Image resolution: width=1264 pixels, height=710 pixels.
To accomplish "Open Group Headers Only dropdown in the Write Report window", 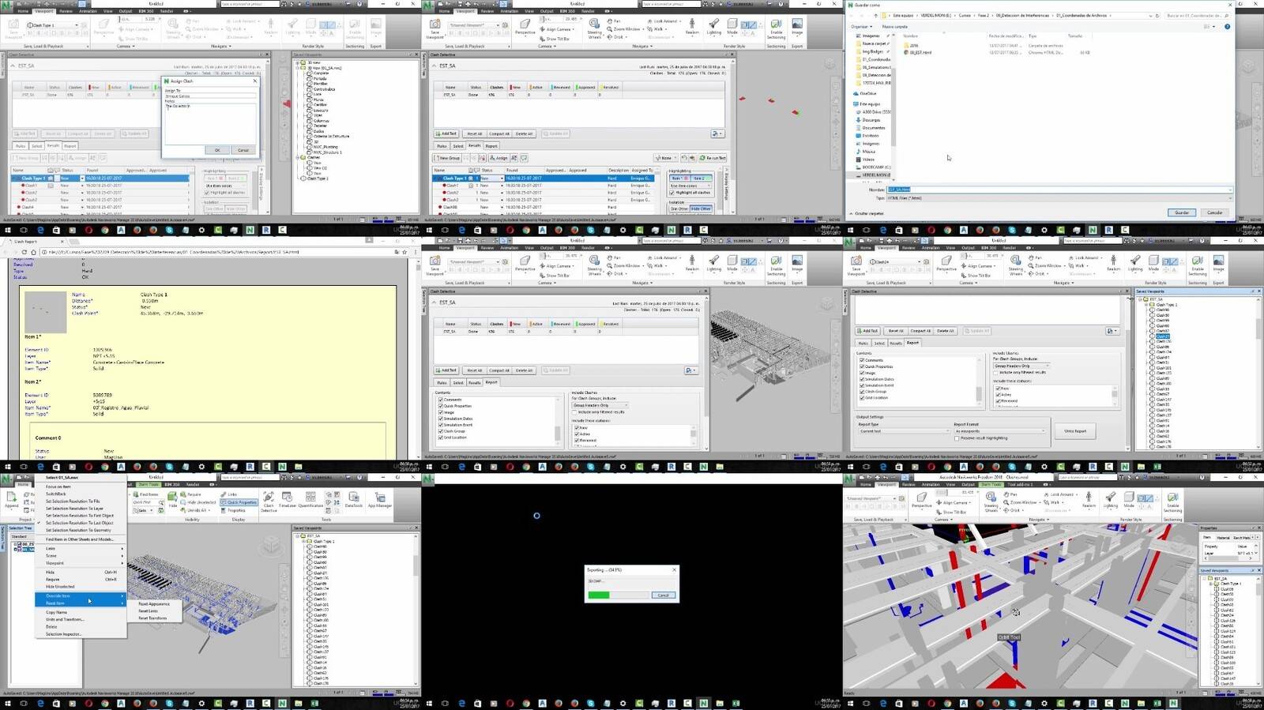I will coord(1022,366).
